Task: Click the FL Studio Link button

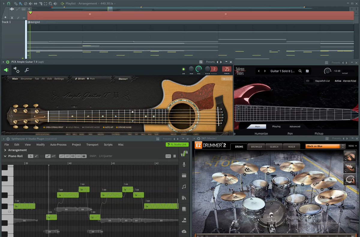Action: pos(177,144)
